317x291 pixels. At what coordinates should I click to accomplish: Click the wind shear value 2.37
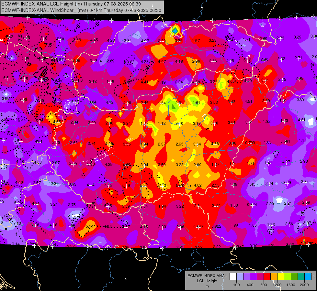coord(162,144)
